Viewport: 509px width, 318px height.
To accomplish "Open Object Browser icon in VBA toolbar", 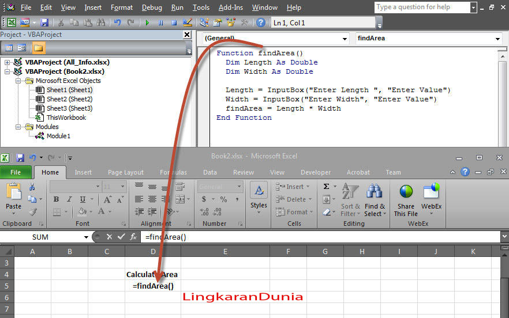I will click(x=231, y=22).
